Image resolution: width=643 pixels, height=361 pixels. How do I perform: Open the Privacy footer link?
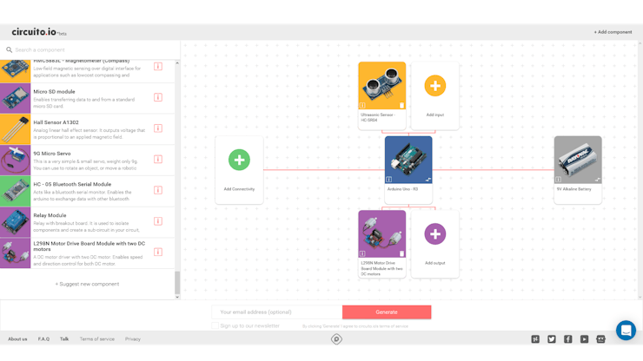click(133, 339)
